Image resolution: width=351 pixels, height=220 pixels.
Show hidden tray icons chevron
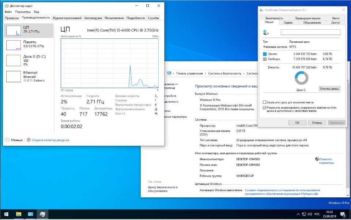(298, 215)
